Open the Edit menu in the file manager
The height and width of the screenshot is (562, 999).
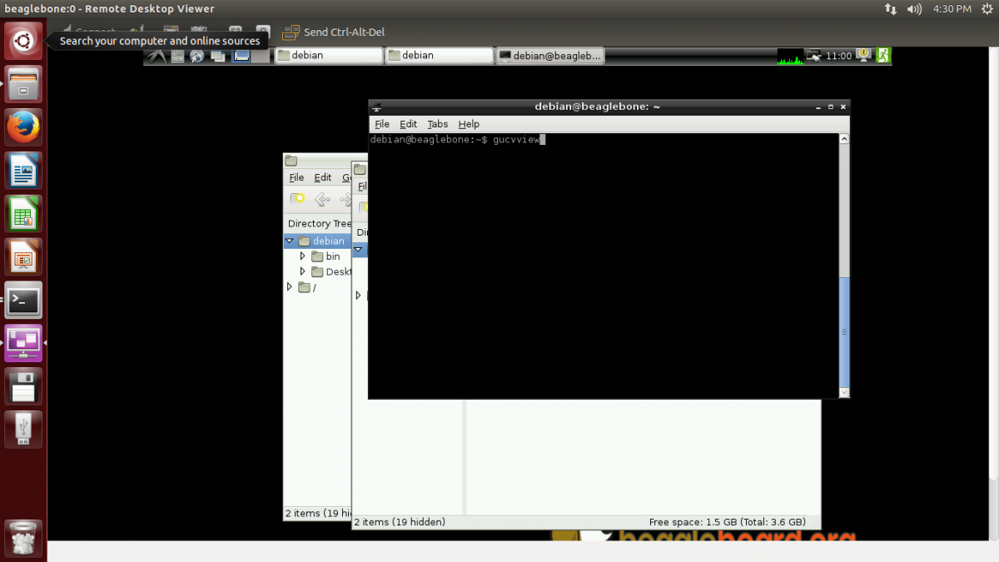tap(322, 177)
